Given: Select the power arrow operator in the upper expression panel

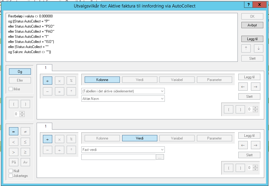Looking at the screenshot, I should pyautogui.click(x=71, y=91).
